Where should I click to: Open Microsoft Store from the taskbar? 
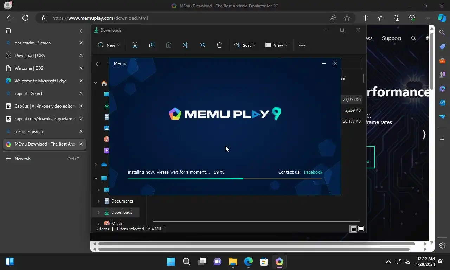[264, 262]
